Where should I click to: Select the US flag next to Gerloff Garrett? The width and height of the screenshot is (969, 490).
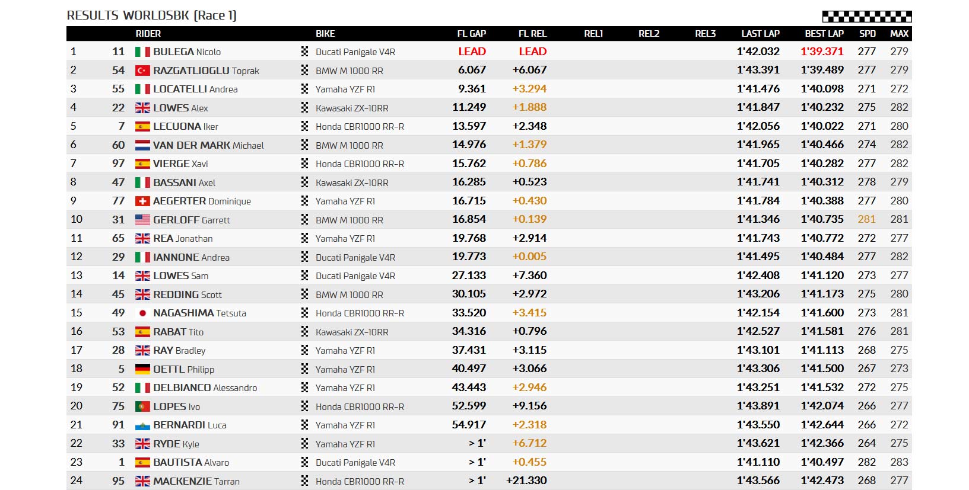click(x=142, y=220)
